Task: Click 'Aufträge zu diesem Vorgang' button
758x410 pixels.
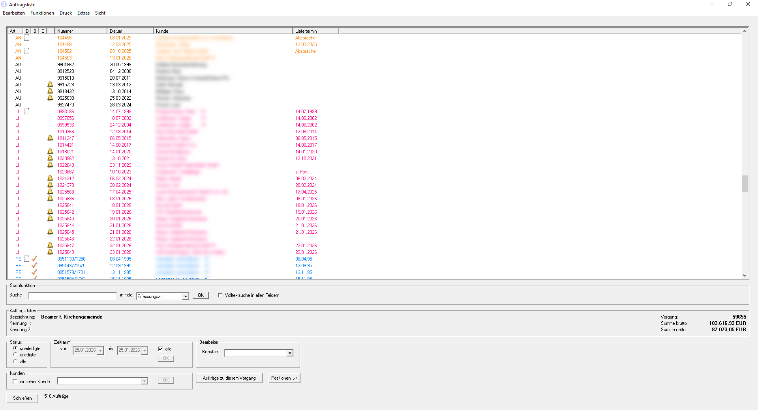Action: (x=229, y=378)
